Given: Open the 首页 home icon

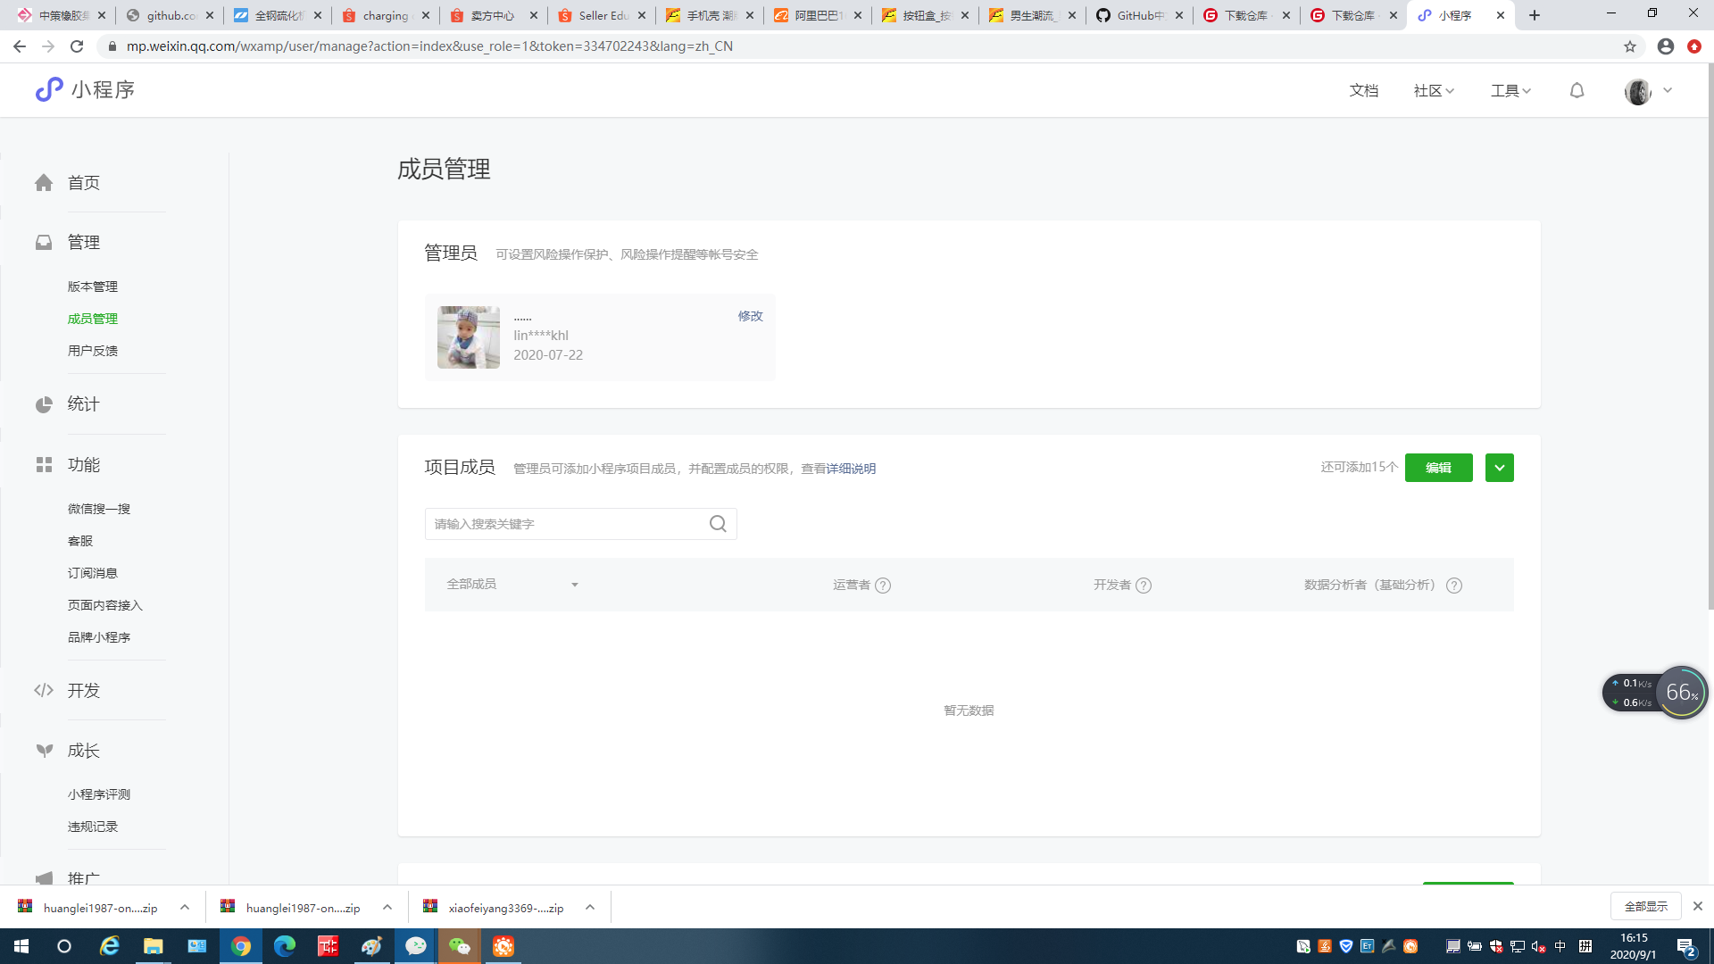Looking at the screenshot, I should click(x=44, y=183).
